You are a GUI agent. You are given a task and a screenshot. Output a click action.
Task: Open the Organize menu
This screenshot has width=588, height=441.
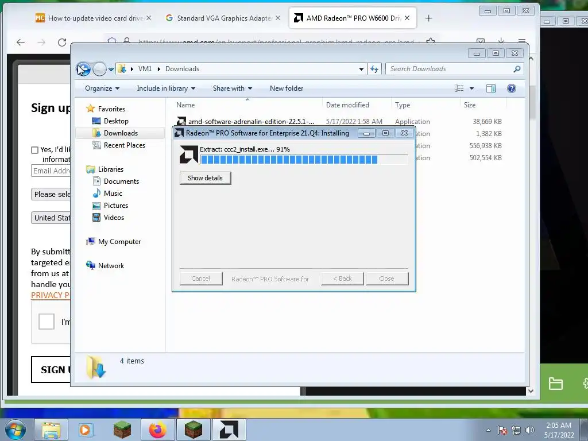coord(102,88)
